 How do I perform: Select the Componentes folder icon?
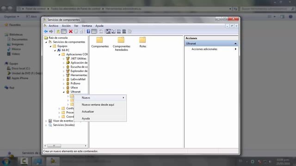coord(99,40)
